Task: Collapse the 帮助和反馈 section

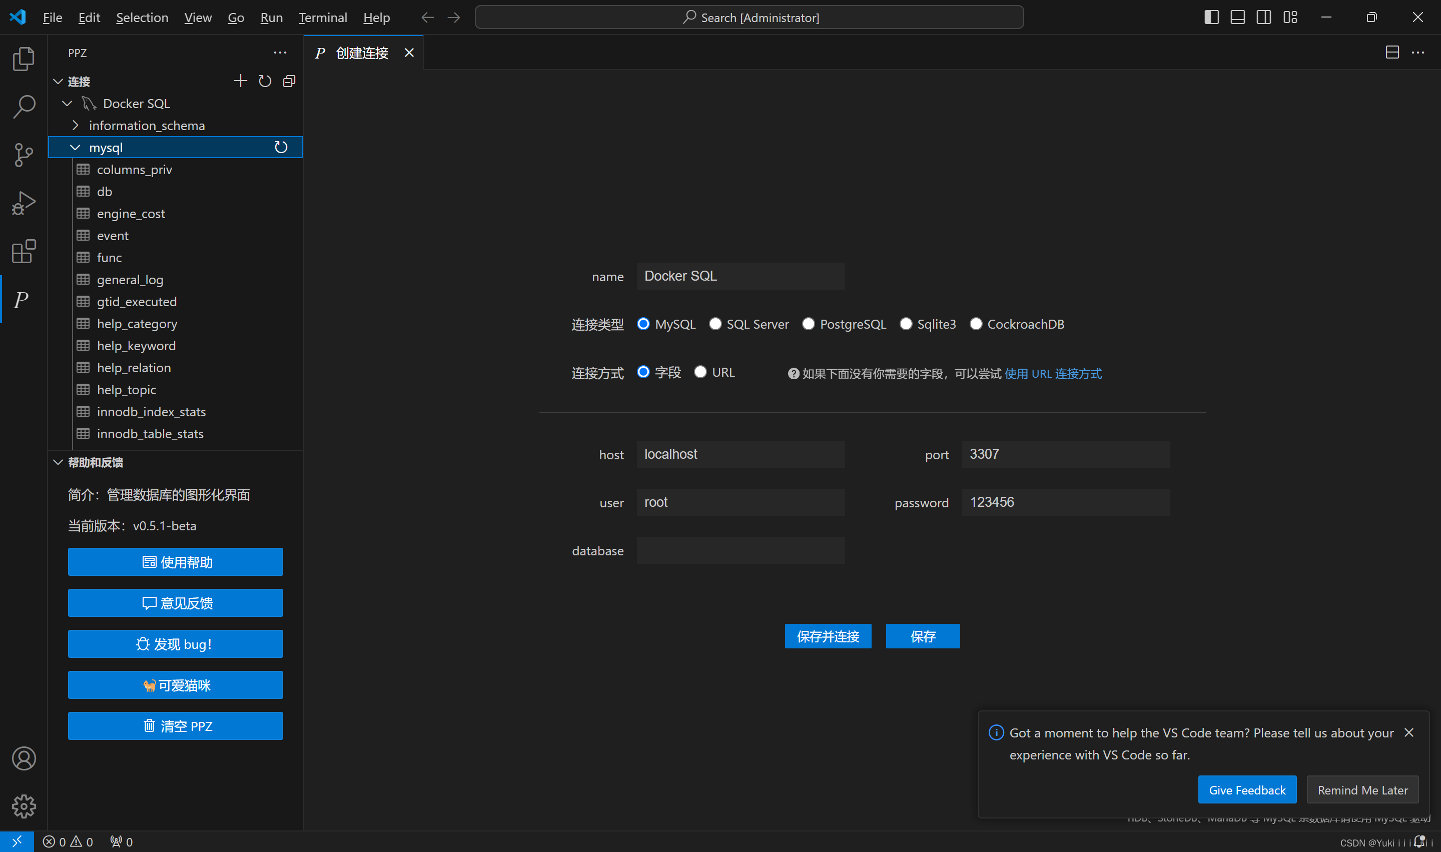Action: (x=58, y=462)
